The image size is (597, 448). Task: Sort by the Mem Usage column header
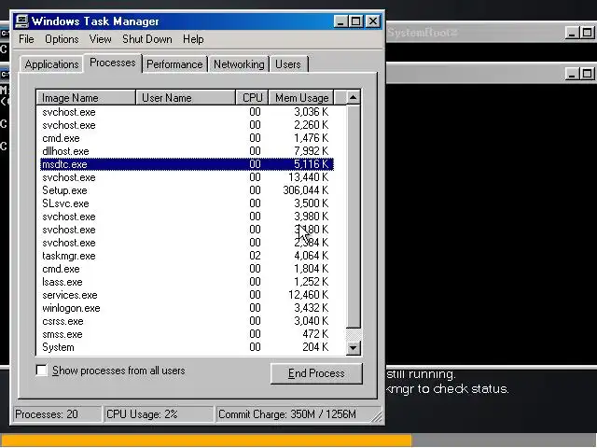click(x=301, y=97)
